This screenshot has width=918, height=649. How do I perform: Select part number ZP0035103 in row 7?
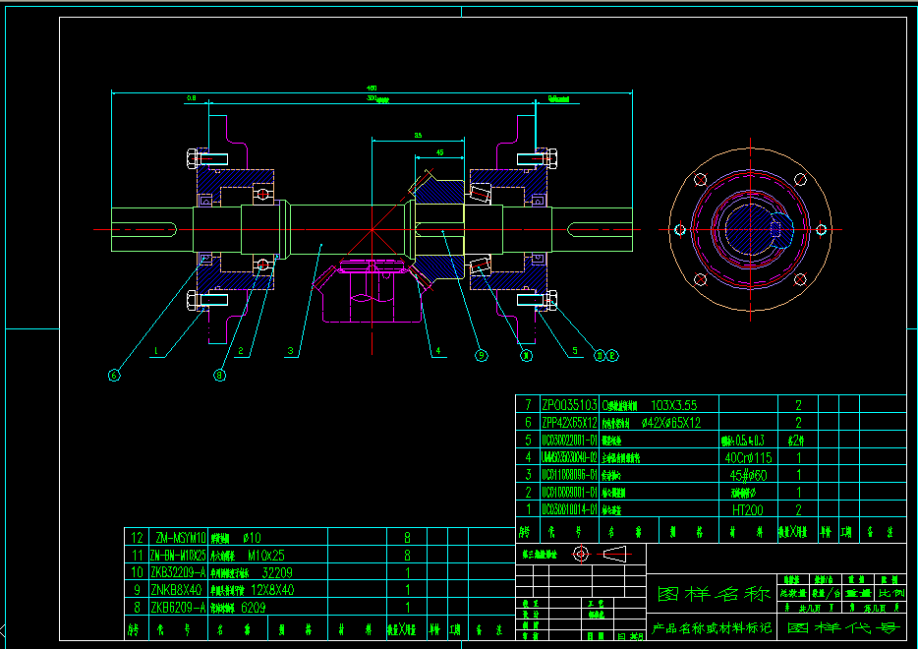569,405
